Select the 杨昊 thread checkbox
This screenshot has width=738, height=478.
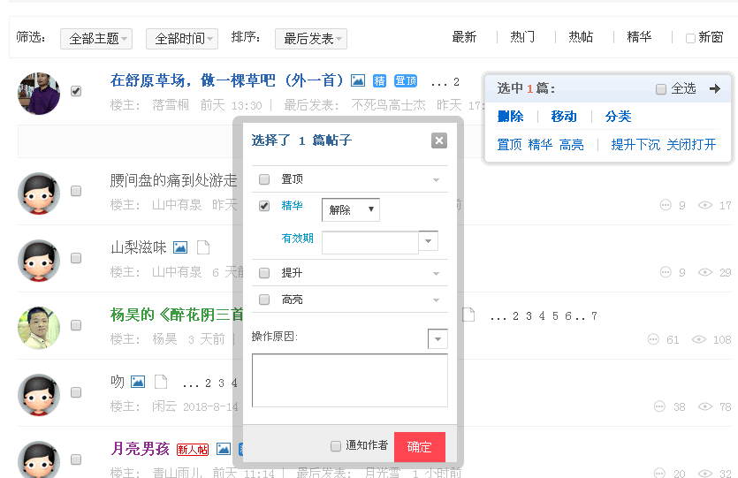76,325
